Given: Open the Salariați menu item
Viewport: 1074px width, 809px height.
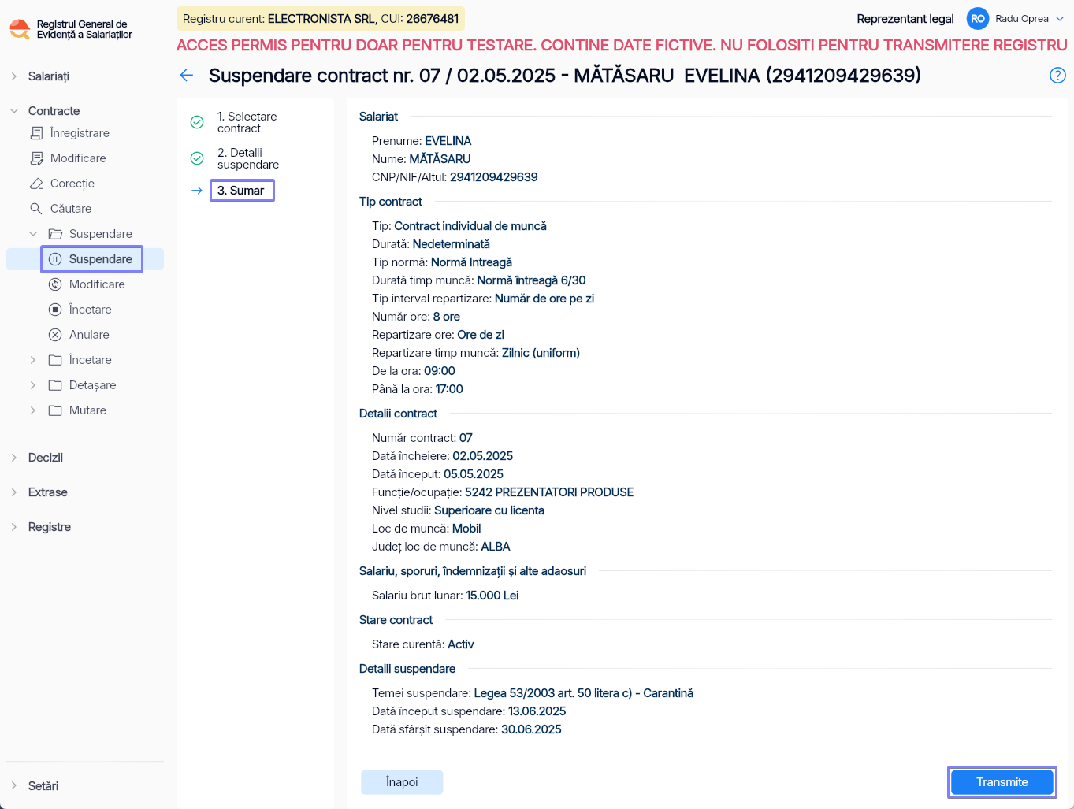Looking at the screenshot, I should [49, 76].
